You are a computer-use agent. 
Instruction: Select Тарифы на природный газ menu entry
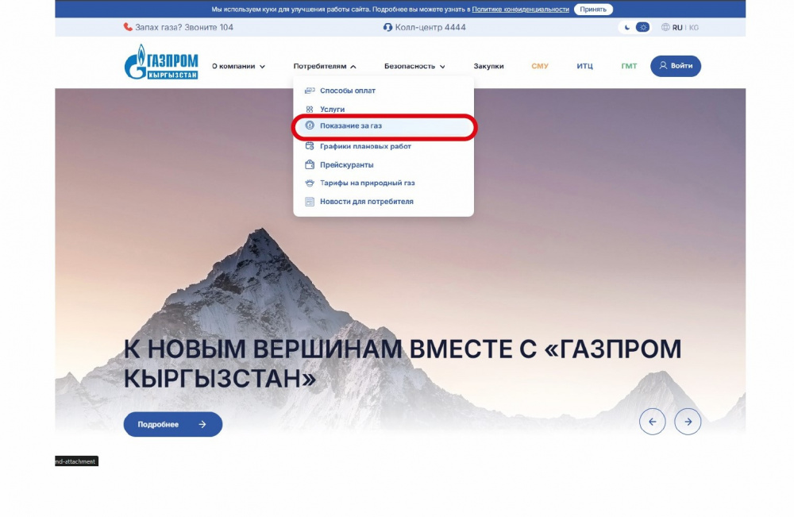point(367,183)
